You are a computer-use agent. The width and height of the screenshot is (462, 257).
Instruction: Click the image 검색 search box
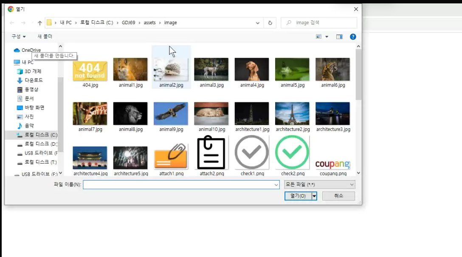pos(319,23)
